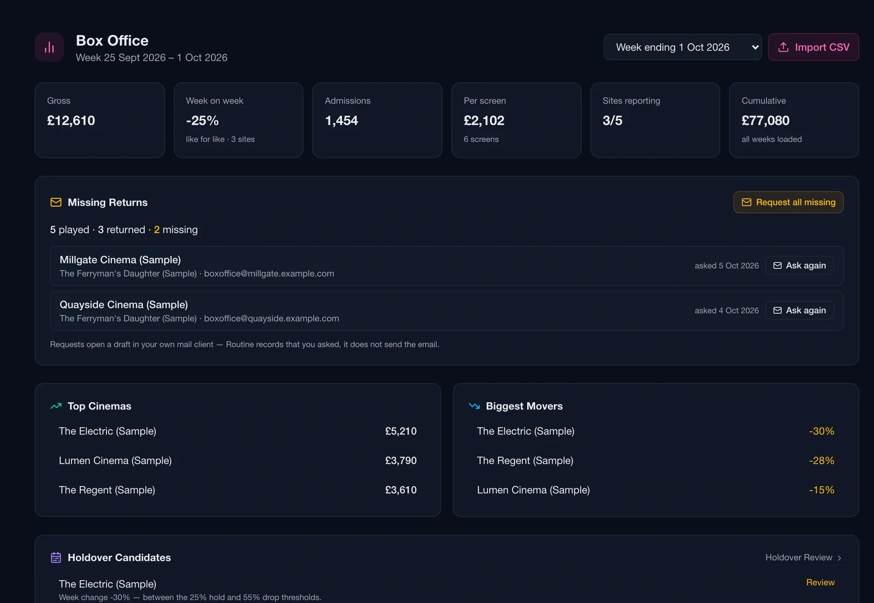This screenshot has height=603, width=874.
Task: Click the trending-up icon beside Top Cinemas
Action: pos(56,406)
